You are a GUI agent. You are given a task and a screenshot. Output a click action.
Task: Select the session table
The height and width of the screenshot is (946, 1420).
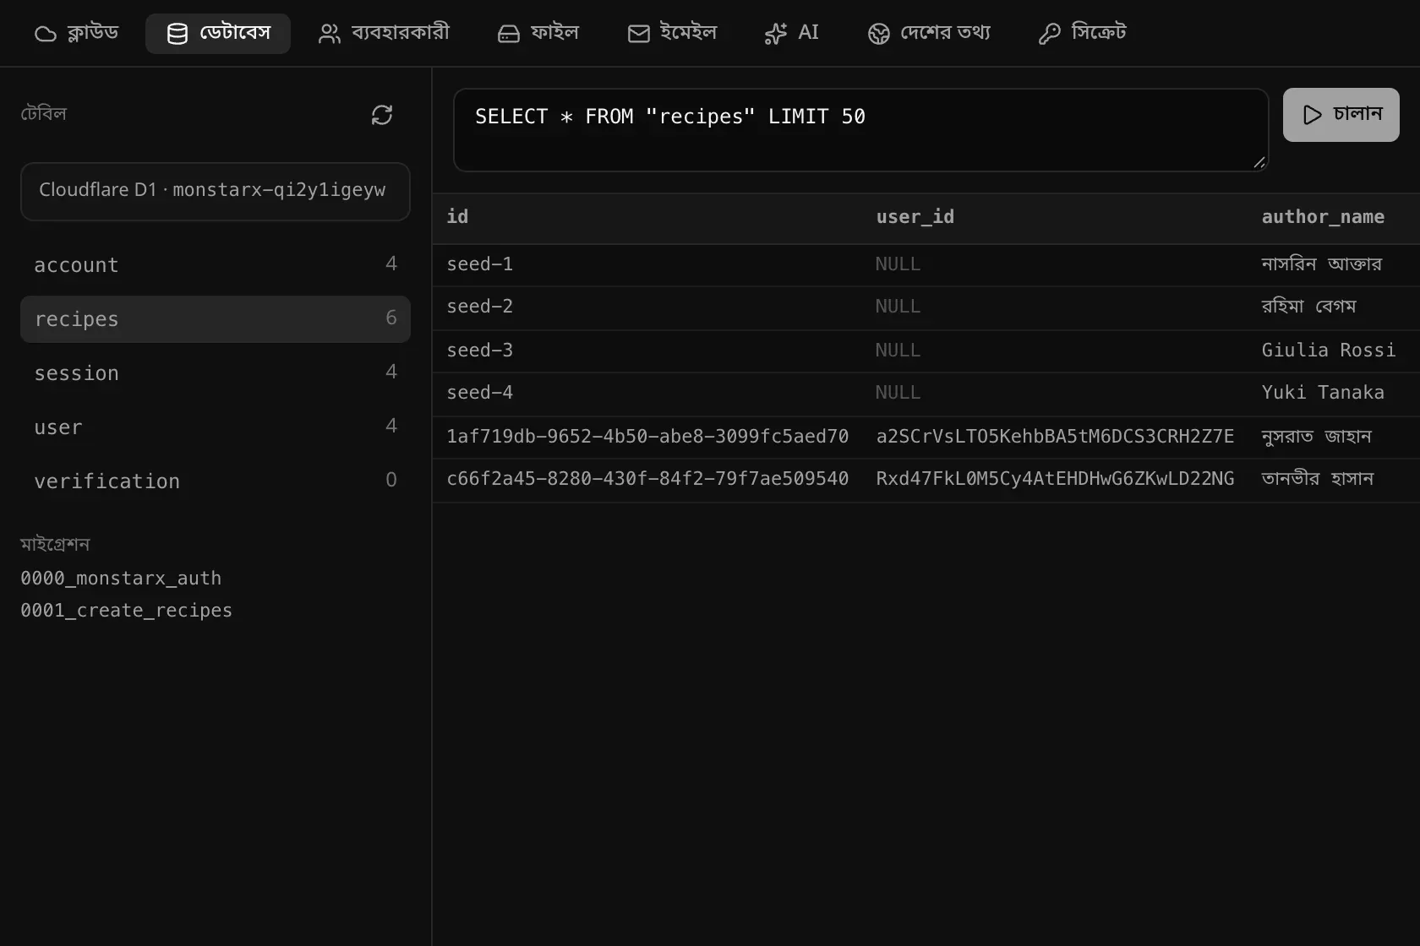pos(216,373)
